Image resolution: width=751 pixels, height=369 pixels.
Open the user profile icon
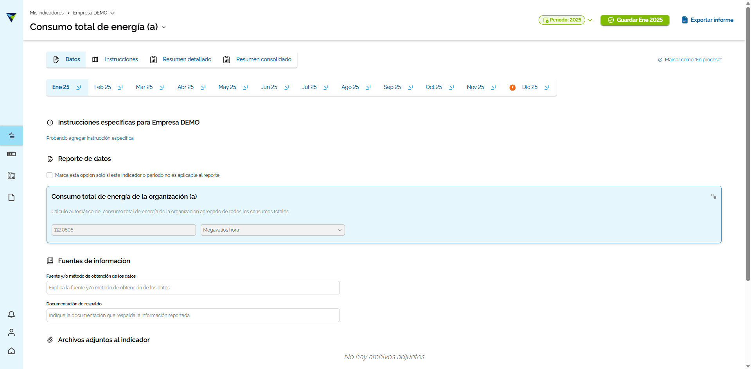[11, 332]
